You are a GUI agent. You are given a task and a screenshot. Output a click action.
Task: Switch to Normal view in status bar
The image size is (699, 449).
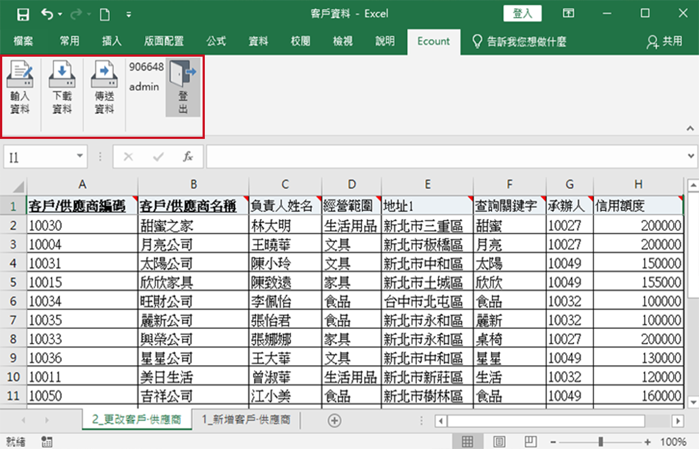pos(467,442)
